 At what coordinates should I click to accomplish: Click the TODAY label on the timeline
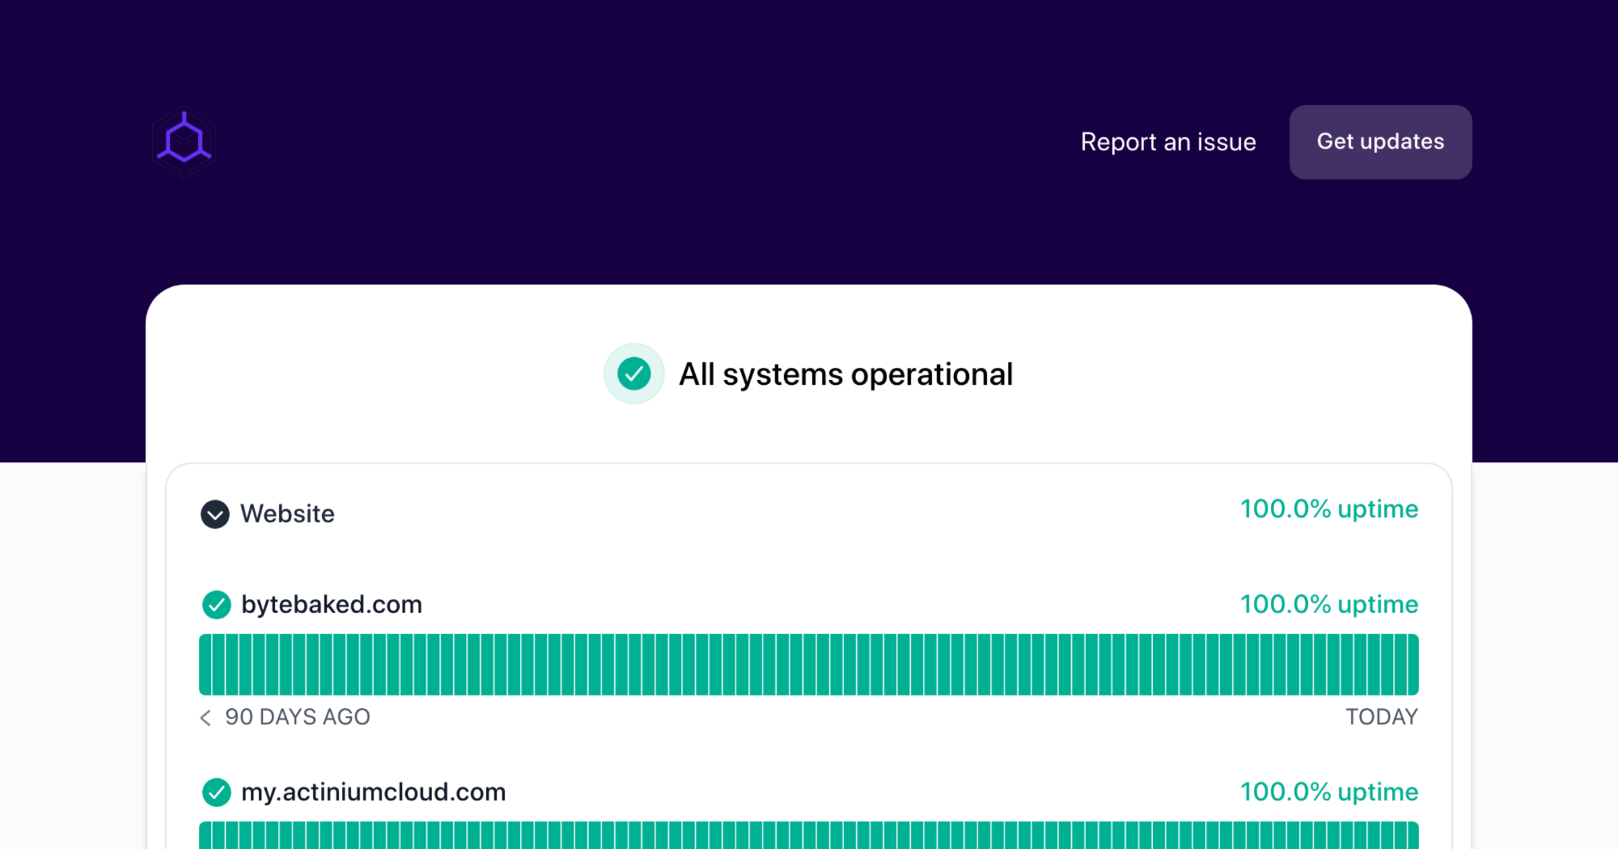click(x=1381, y=718)
